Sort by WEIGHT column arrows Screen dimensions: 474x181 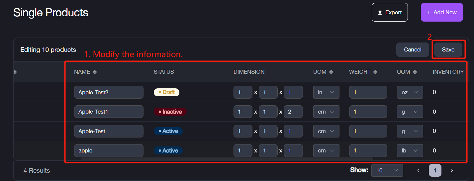point(375,72)
